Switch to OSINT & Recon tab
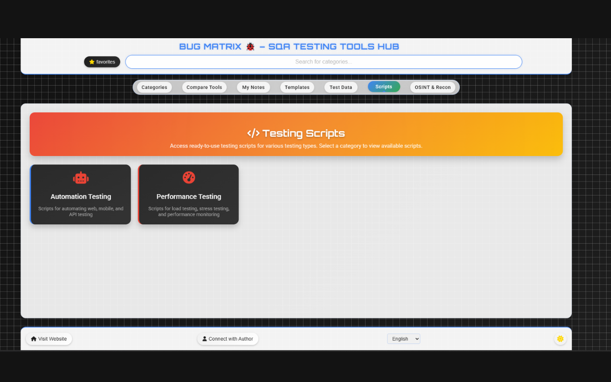The height and width of the screenshot is (382, 611). (x=432, y=87)
